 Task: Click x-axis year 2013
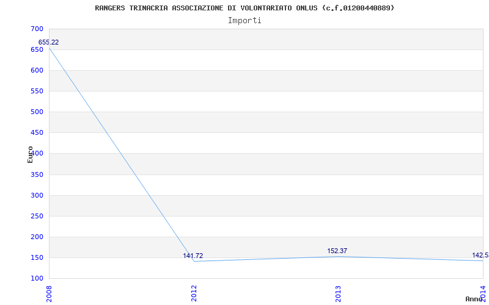(339, 295)
